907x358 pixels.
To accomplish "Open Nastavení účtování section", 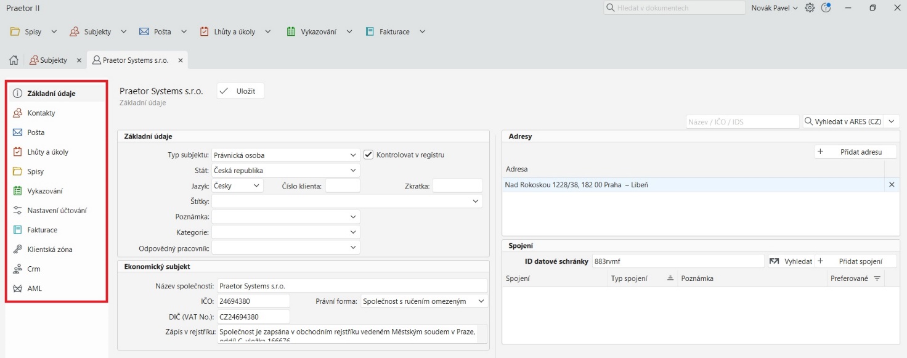I will pos(57,210).
